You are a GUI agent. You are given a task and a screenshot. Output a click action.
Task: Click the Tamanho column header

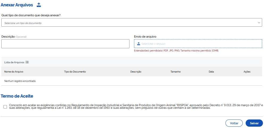(x=175, y=72)
